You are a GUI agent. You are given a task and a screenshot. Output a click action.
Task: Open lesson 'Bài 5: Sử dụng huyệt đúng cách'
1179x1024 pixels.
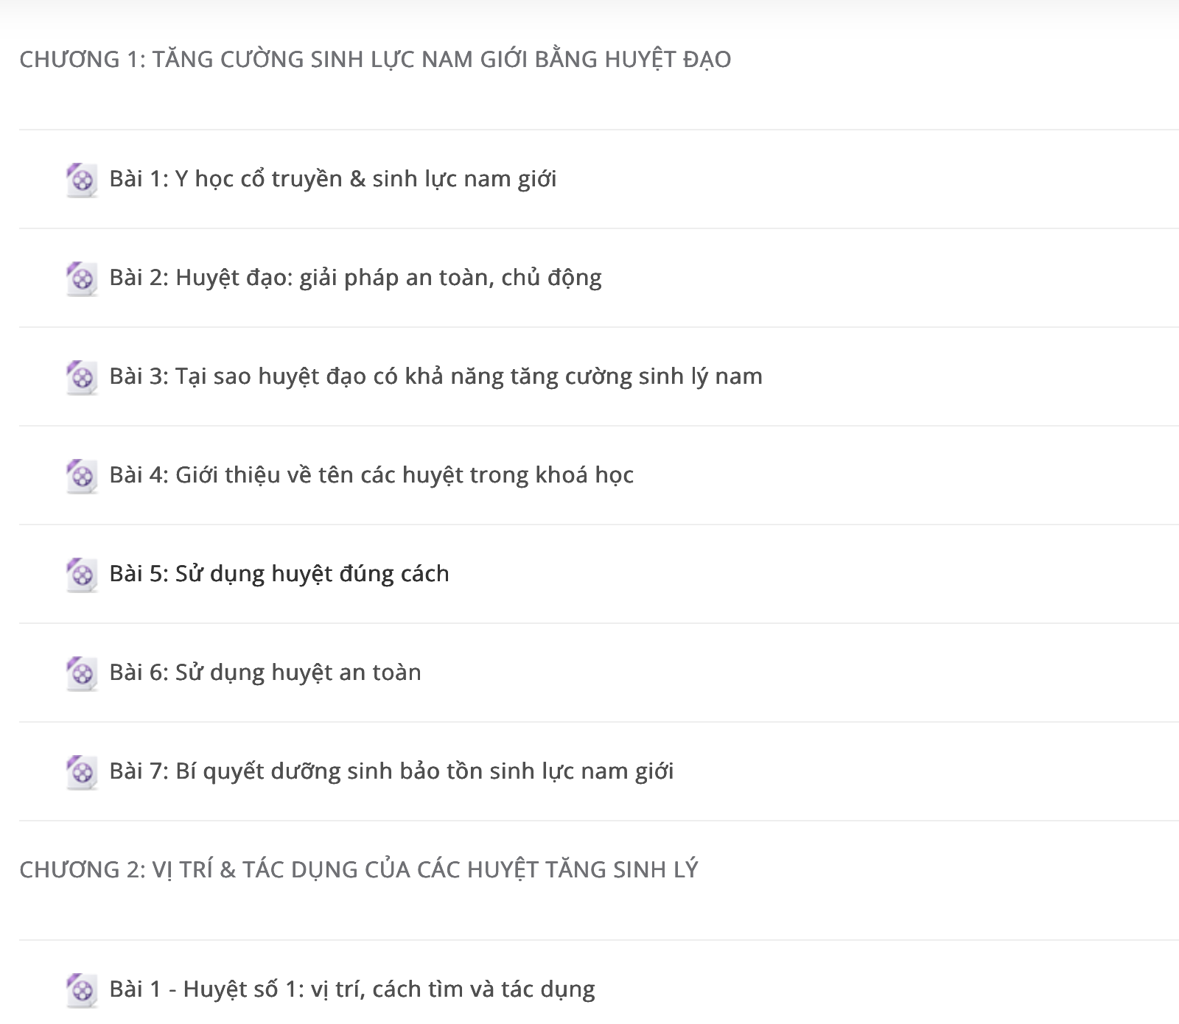coord(279,574)
